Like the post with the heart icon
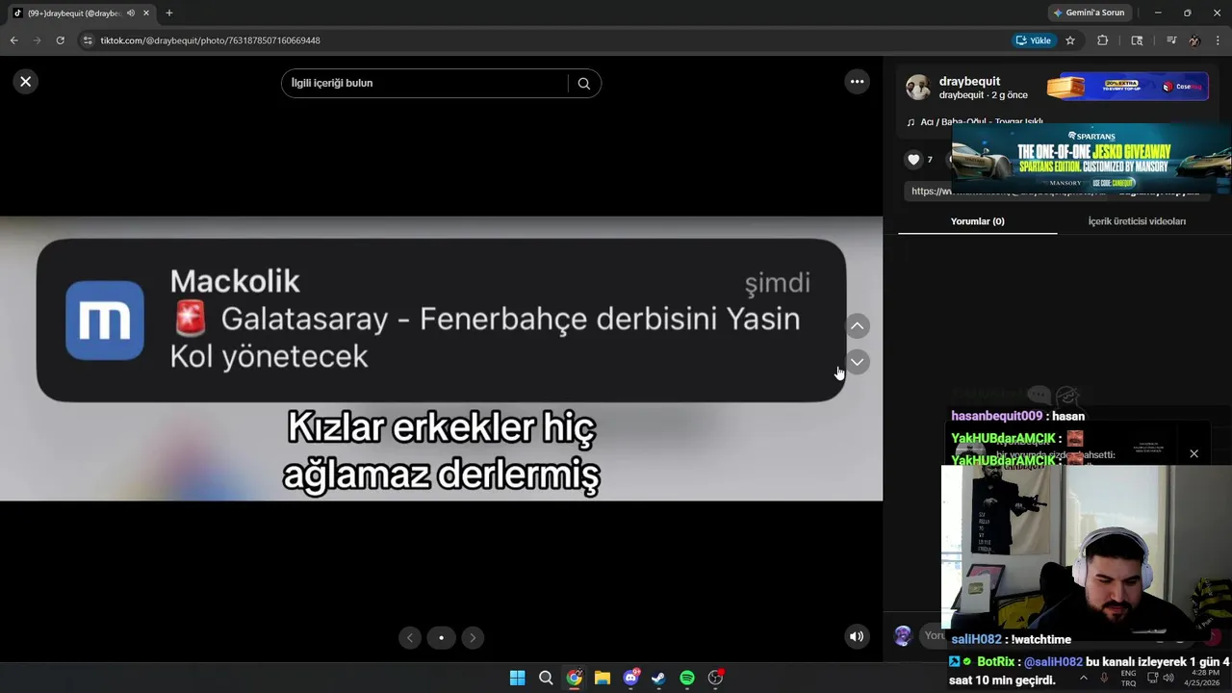The width and height of the screenshot is (1232, 693). click(913, 160)
